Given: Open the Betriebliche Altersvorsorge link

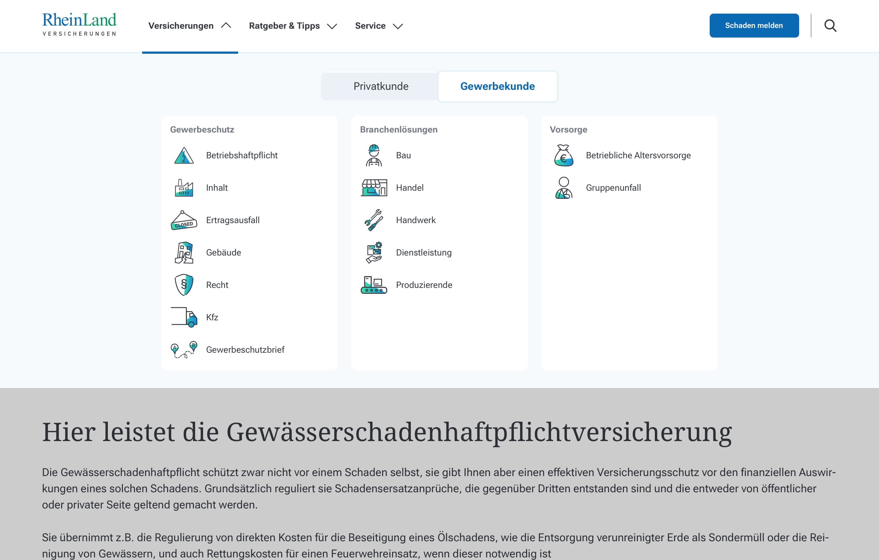Looking at the screenshot, I should click(x=638, y=155).
